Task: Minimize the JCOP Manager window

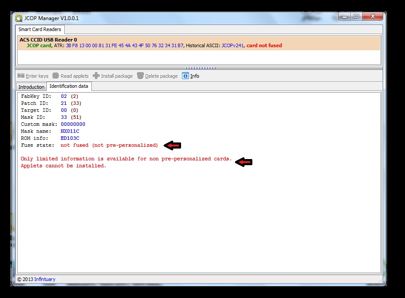Action: 345,17
